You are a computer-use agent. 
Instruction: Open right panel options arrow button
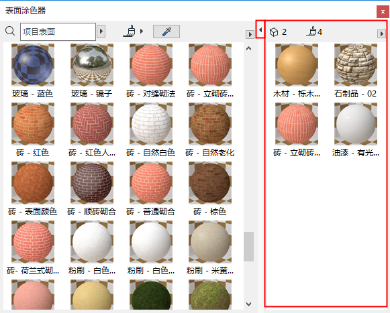381,34
